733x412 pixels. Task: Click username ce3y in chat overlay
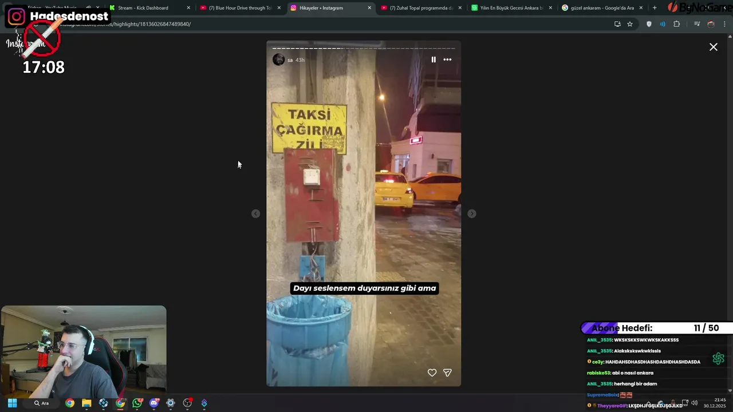tap(598, 362)
